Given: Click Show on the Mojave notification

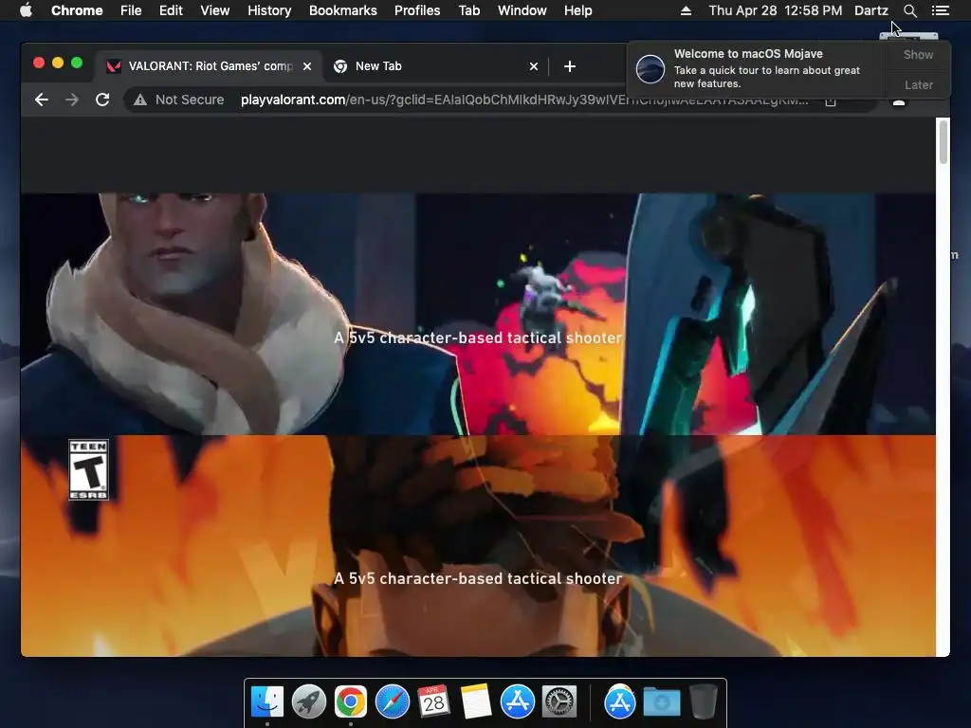Looking at the screenshot, I should click(x=918, y=54).
